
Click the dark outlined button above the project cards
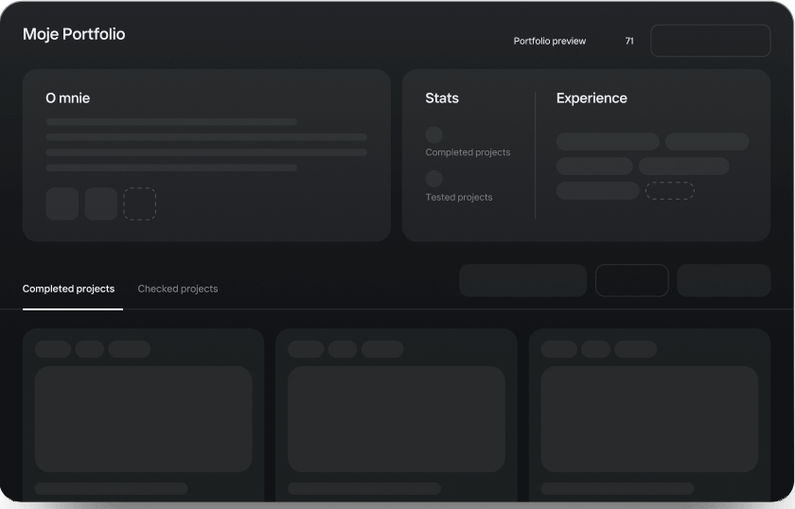click(x=632, y=280)
